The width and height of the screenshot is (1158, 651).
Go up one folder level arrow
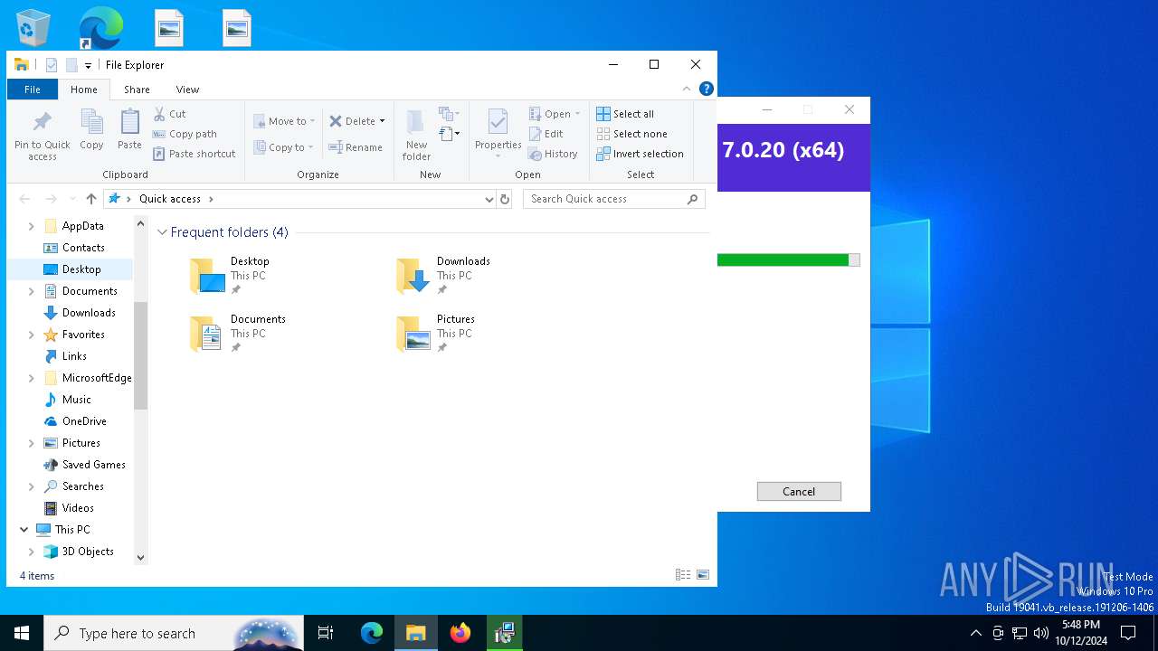click(x=91, y=199)
